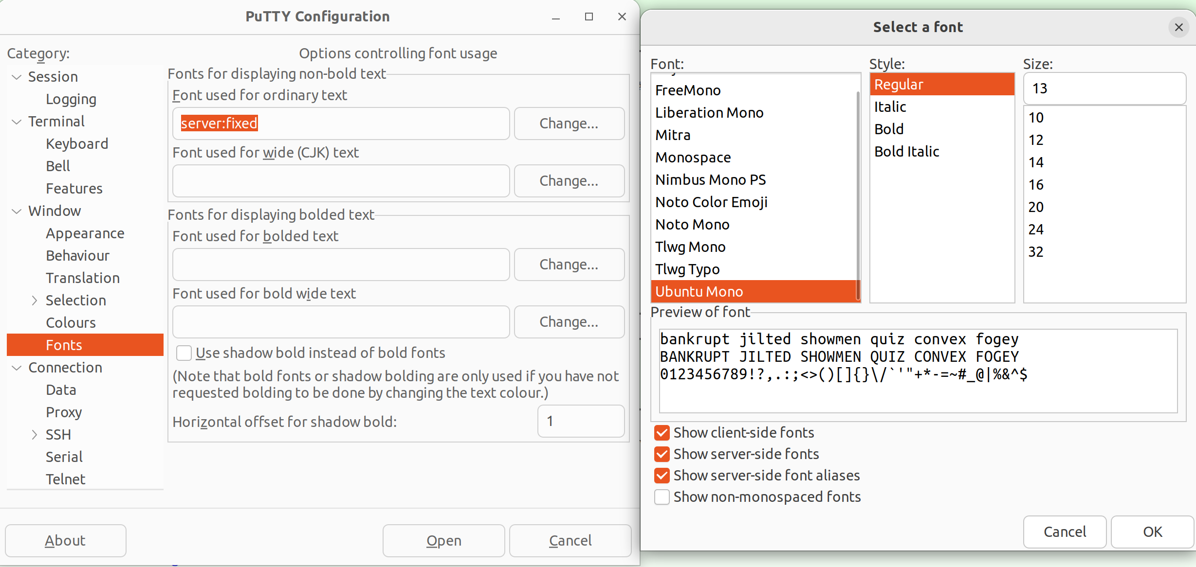Expand the Selection subcategory arrow
The image size is (1196, 567).
coord(34,301)
